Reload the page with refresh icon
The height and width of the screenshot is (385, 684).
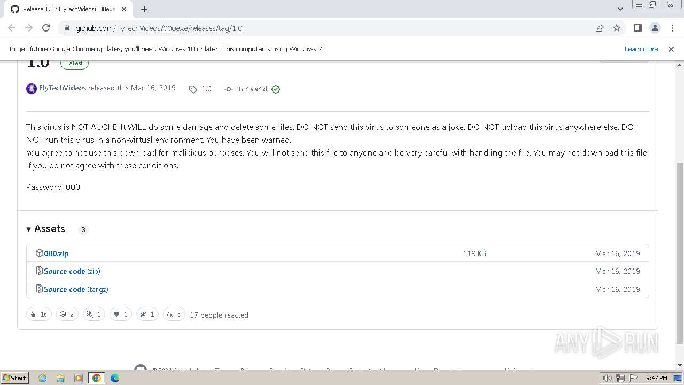click(x=46, y=28)
